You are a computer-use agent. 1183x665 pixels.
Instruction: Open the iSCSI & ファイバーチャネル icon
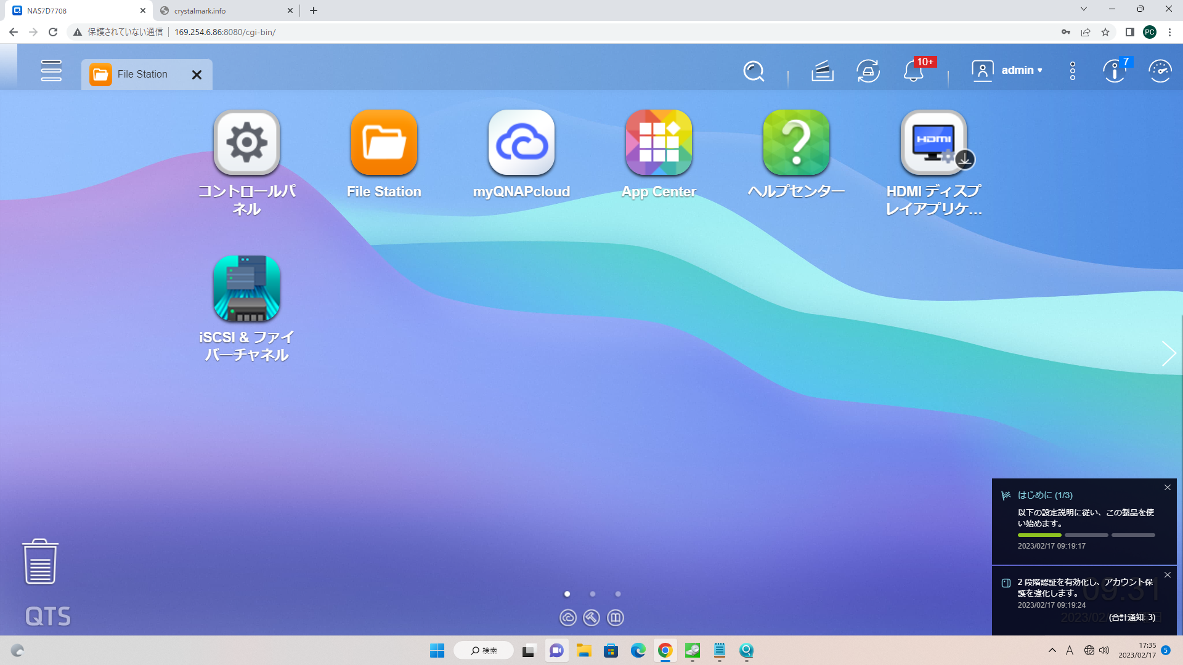[247, 288]
